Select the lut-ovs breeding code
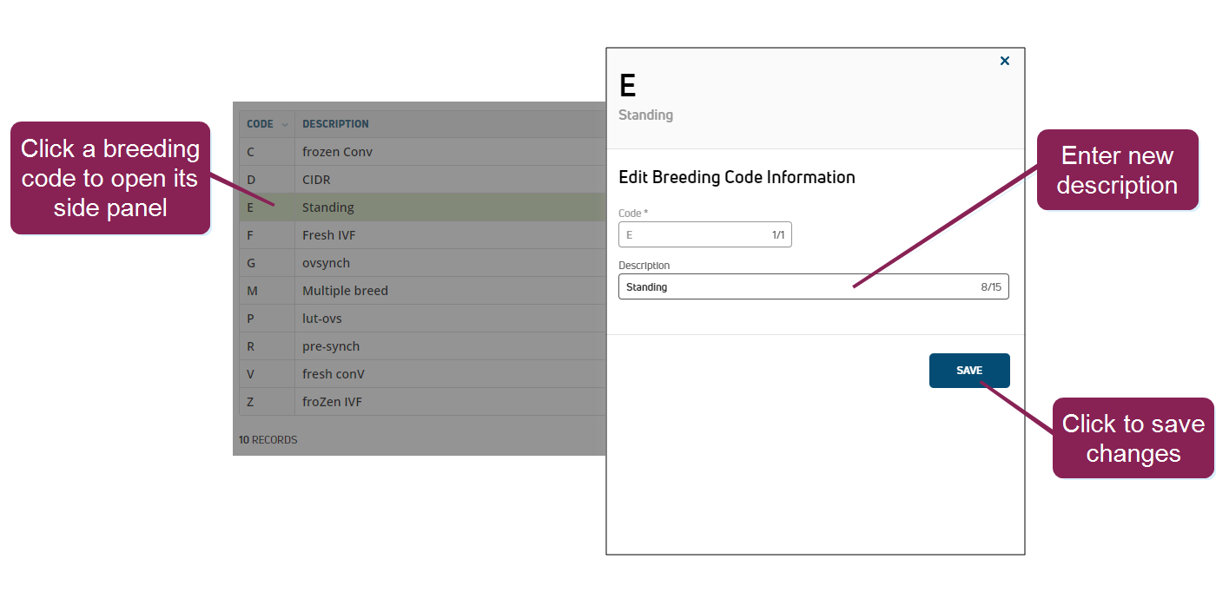Viewport: 1229px width, 592px height. (322, 319)
